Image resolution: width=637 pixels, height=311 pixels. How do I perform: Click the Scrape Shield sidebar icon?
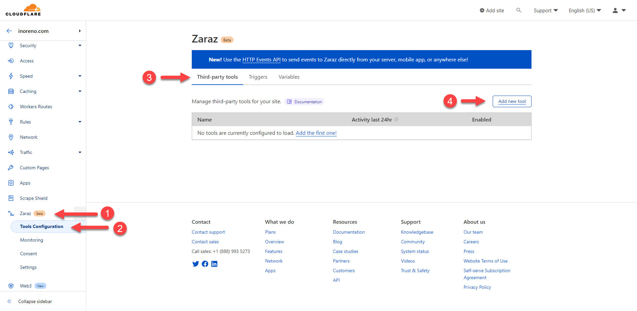[11, 198]
